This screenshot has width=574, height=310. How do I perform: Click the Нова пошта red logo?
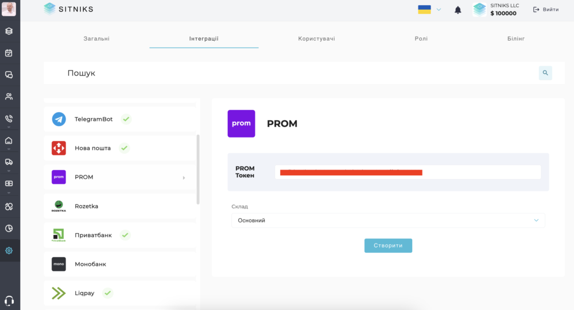[x=59, y=148]
